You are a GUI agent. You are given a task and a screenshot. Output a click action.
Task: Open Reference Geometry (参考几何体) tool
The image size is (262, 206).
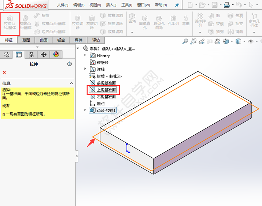(254, 20)
